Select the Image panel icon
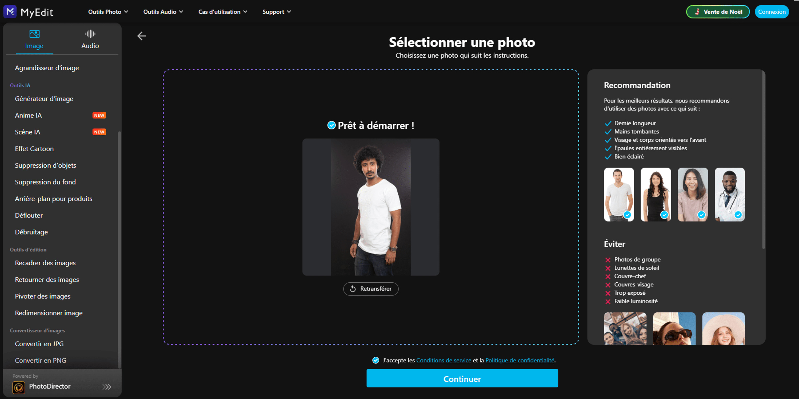 pyautogui.click(x=34, y=34)
